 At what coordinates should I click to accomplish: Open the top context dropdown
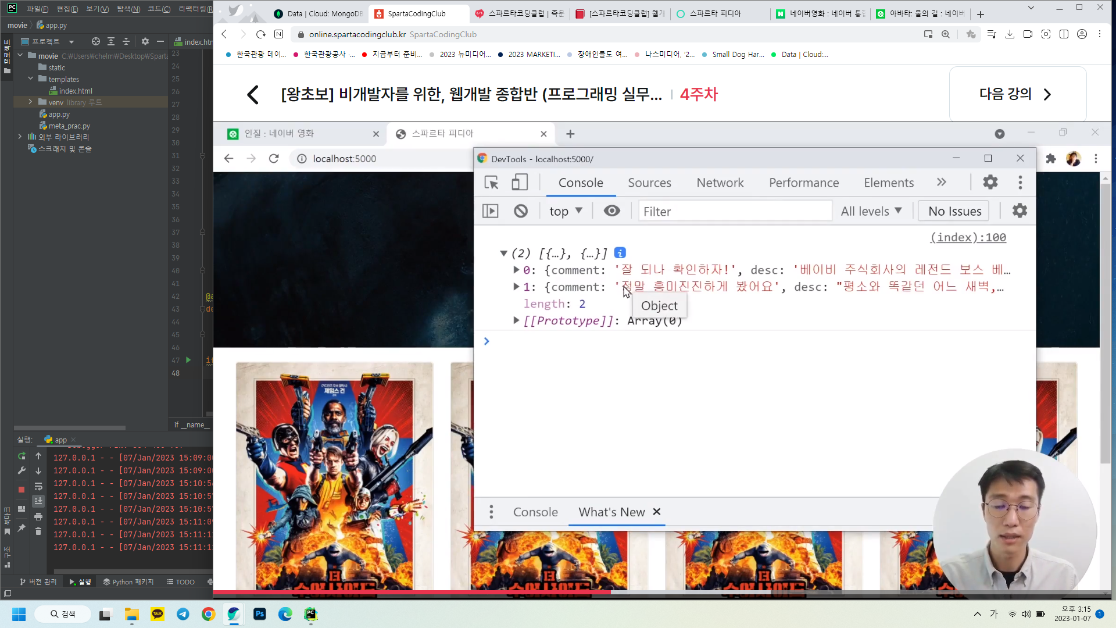click(x=566, y=211)
